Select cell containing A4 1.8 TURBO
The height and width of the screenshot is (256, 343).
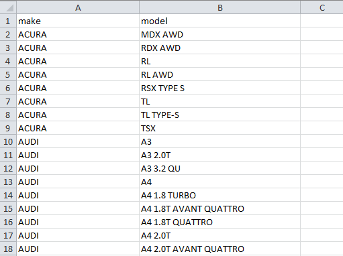[x=219, y=195]
